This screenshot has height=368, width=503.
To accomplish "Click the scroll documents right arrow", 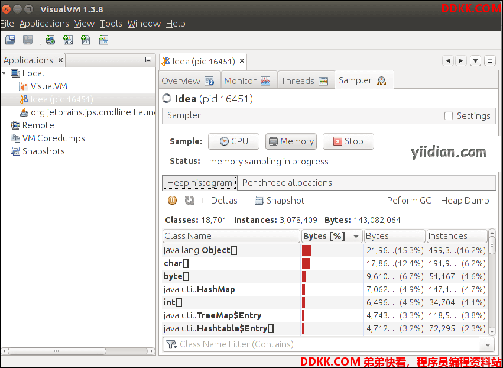I will [x=461, y=61].
